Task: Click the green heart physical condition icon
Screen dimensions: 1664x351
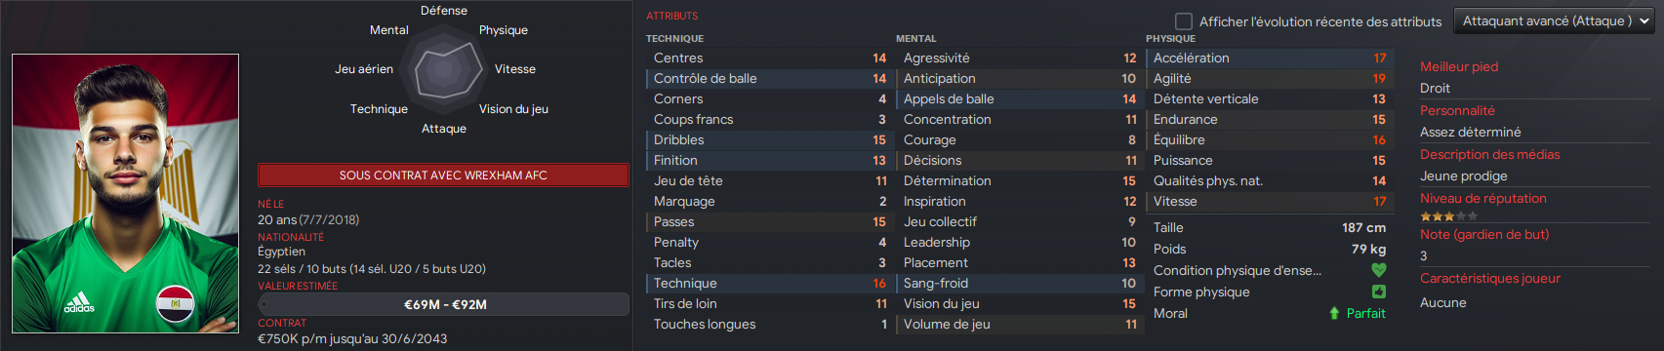Action: 1379,270
